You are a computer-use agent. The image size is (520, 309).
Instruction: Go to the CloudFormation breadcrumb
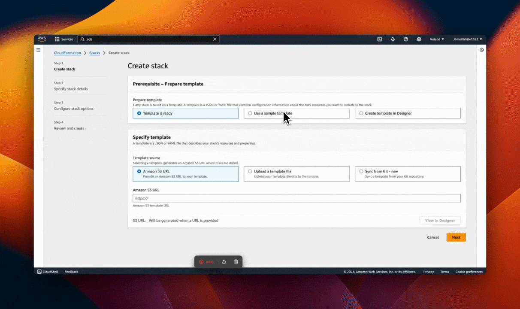click(x=67, y=53)
